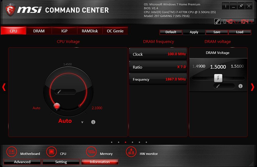
Task: Click the thermometer temperature unit icon
Action: click(217, 22)
